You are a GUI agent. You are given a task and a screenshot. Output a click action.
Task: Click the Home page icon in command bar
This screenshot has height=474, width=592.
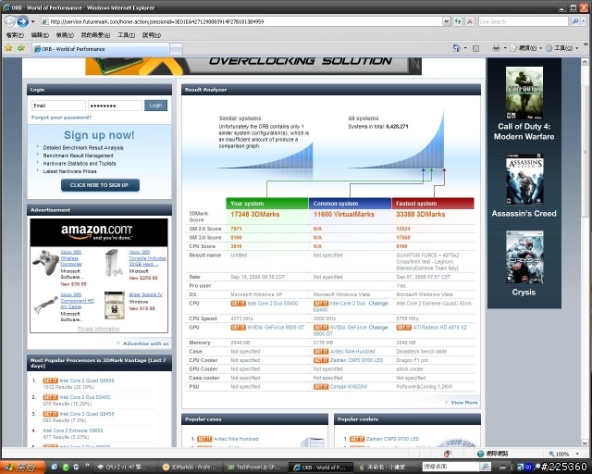(456, 48)
